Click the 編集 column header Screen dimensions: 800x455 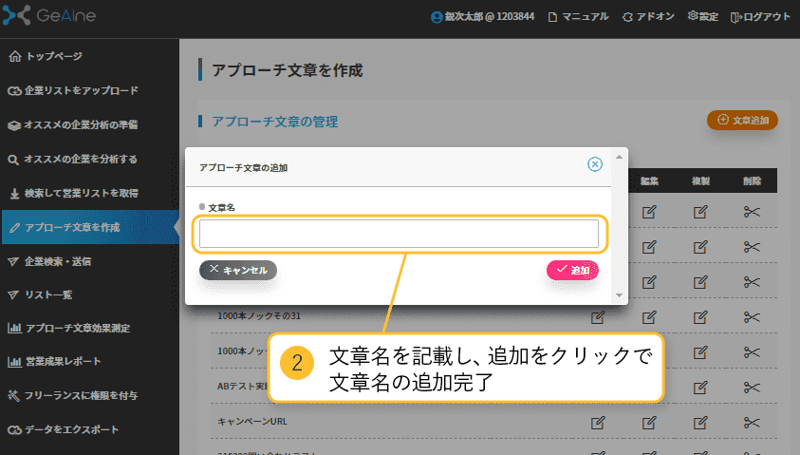[x=649, y=180]
